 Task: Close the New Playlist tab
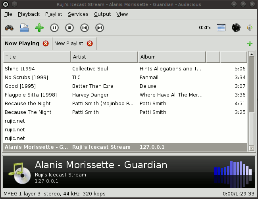point(90,44)
